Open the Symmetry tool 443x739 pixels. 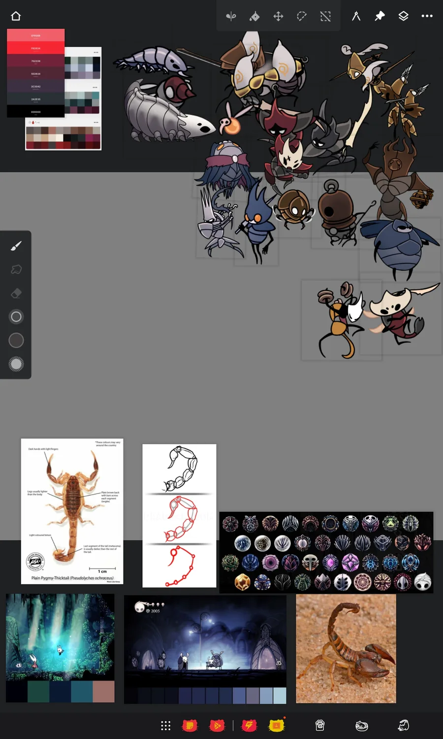pos(231,16)
